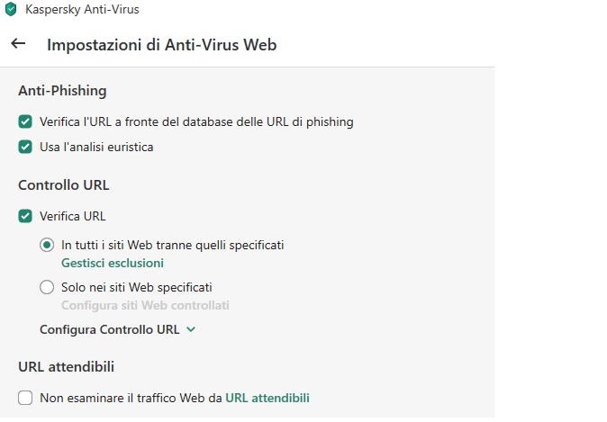Viewport: 607px width, 422px height.
Task: Uncheck the "Verifica URL" checkbox
Action: point(25,216)
